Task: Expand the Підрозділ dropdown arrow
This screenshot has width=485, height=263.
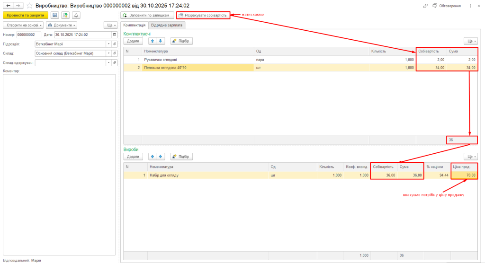Action: tap(108, 44)
